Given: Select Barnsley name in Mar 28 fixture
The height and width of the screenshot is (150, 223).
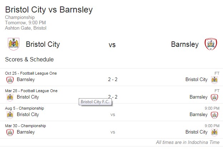Looking at the screenshot, I should [x=199, y=97].
